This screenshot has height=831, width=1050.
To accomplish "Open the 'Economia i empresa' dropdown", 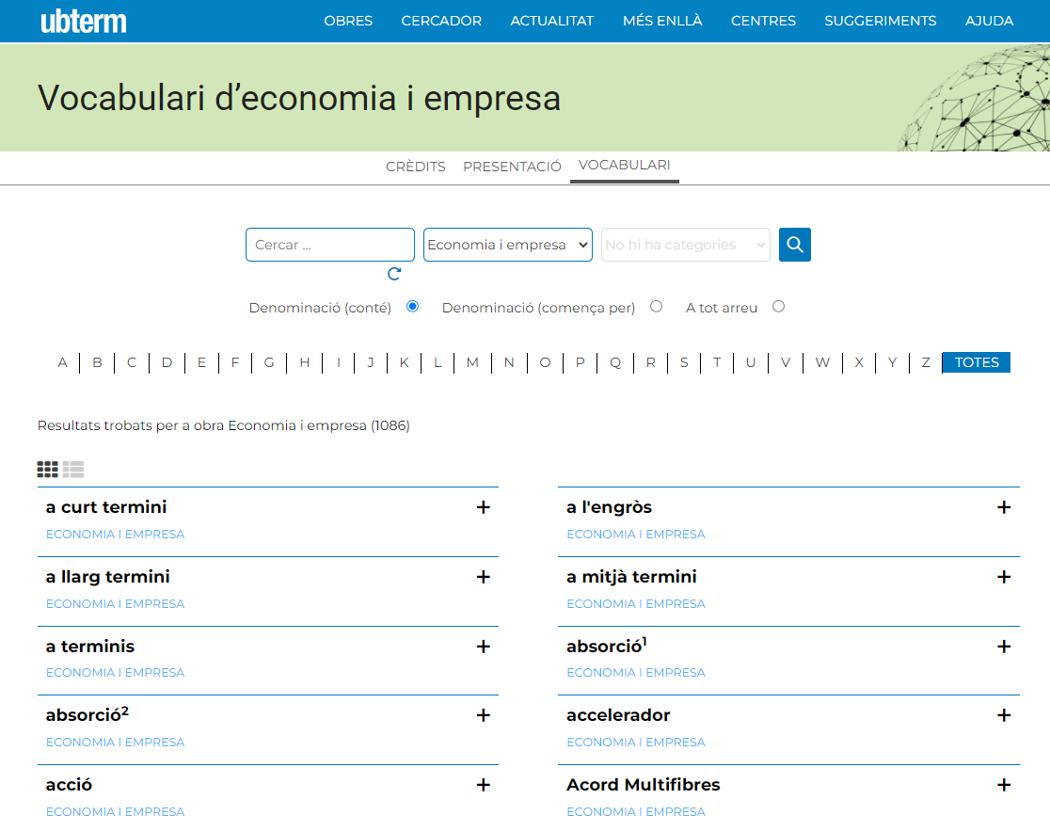I will (507, 245).
